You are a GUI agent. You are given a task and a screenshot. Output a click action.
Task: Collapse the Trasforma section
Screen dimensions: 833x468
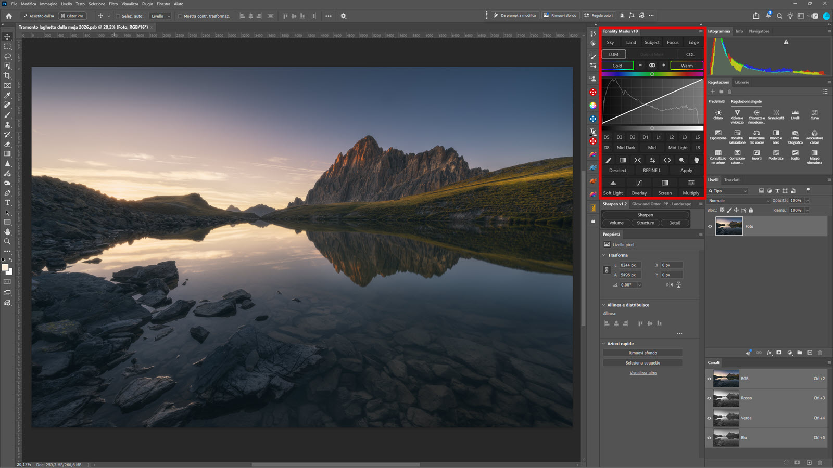coord(604,255)
